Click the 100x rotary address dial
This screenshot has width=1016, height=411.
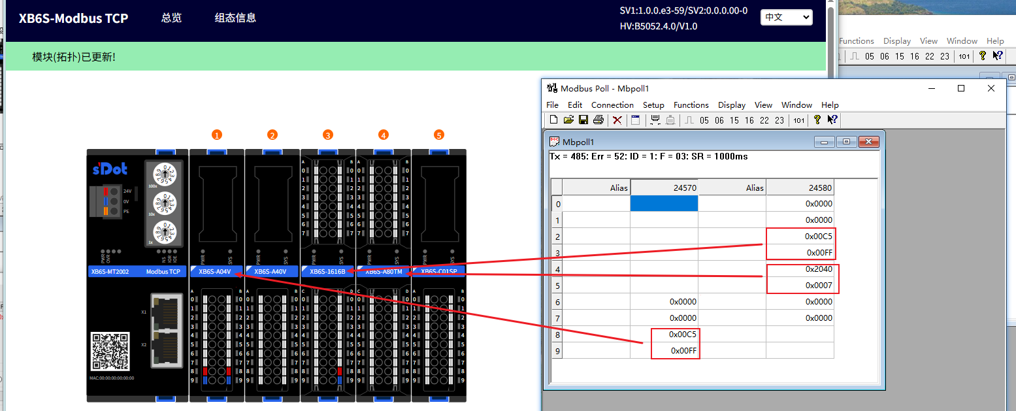162,175
